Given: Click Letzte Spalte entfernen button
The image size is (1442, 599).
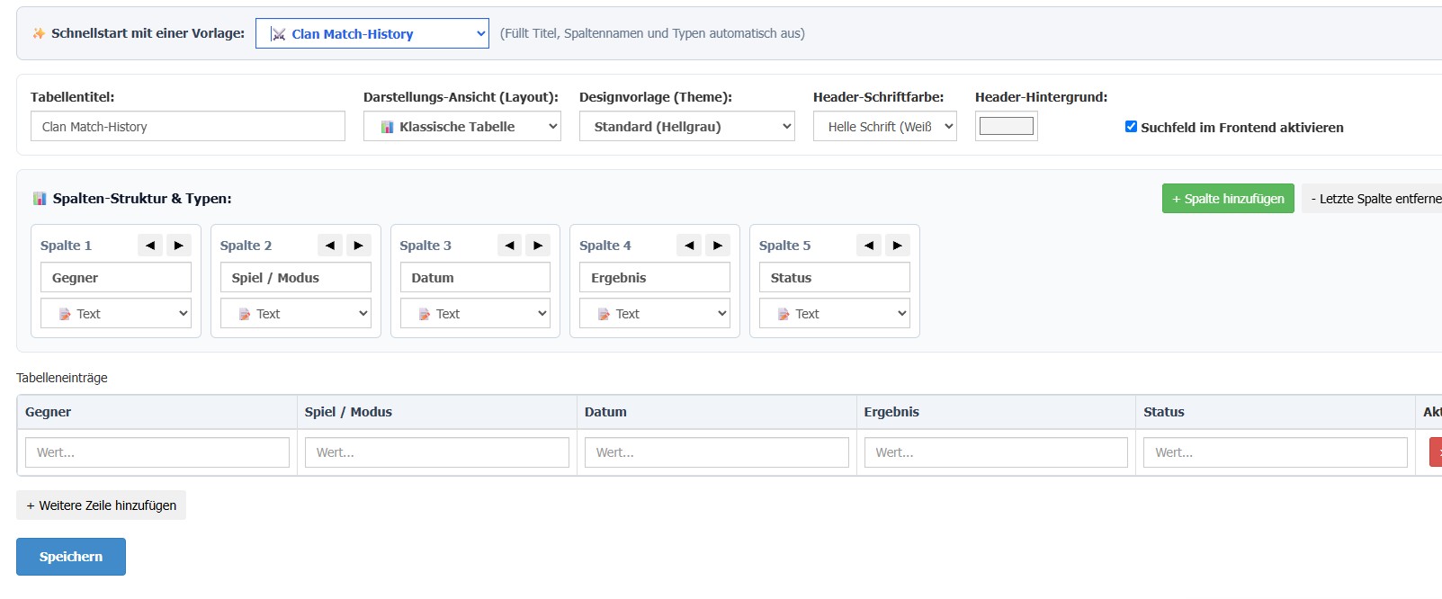Looking at the screenshot, I should click(1373, 199).
